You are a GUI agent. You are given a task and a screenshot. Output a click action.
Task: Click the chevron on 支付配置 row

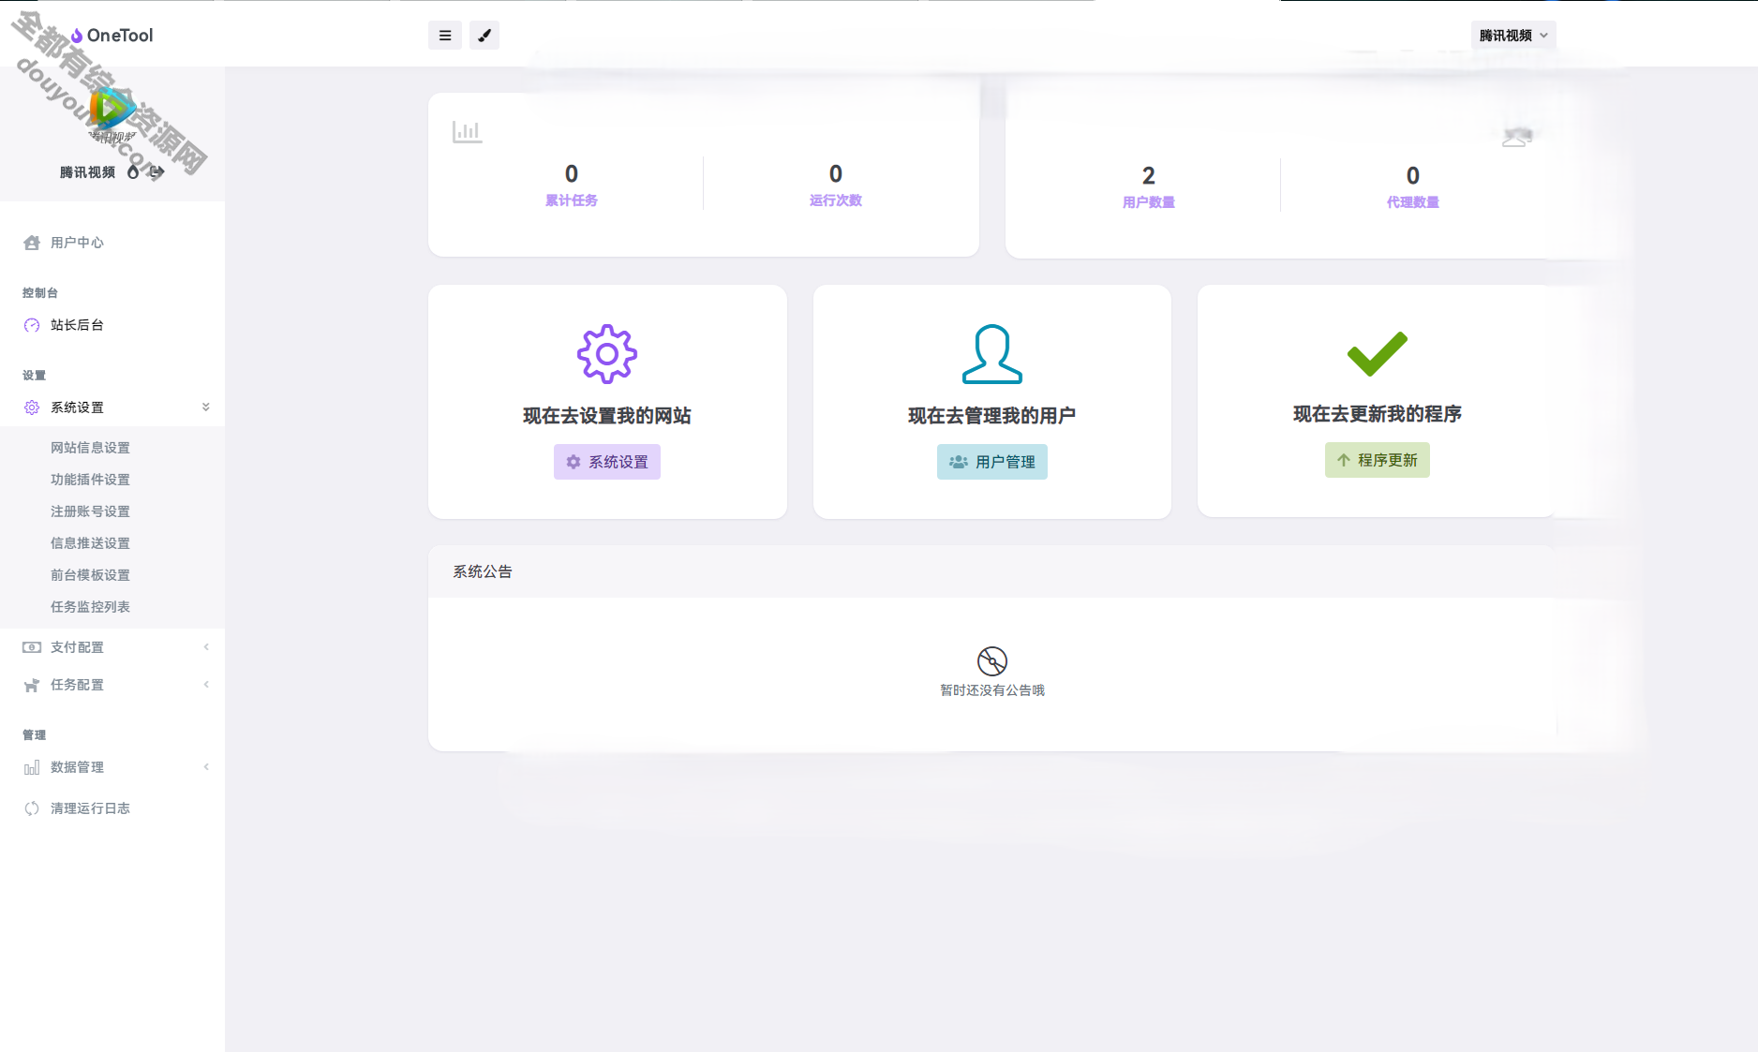point(206,647)
